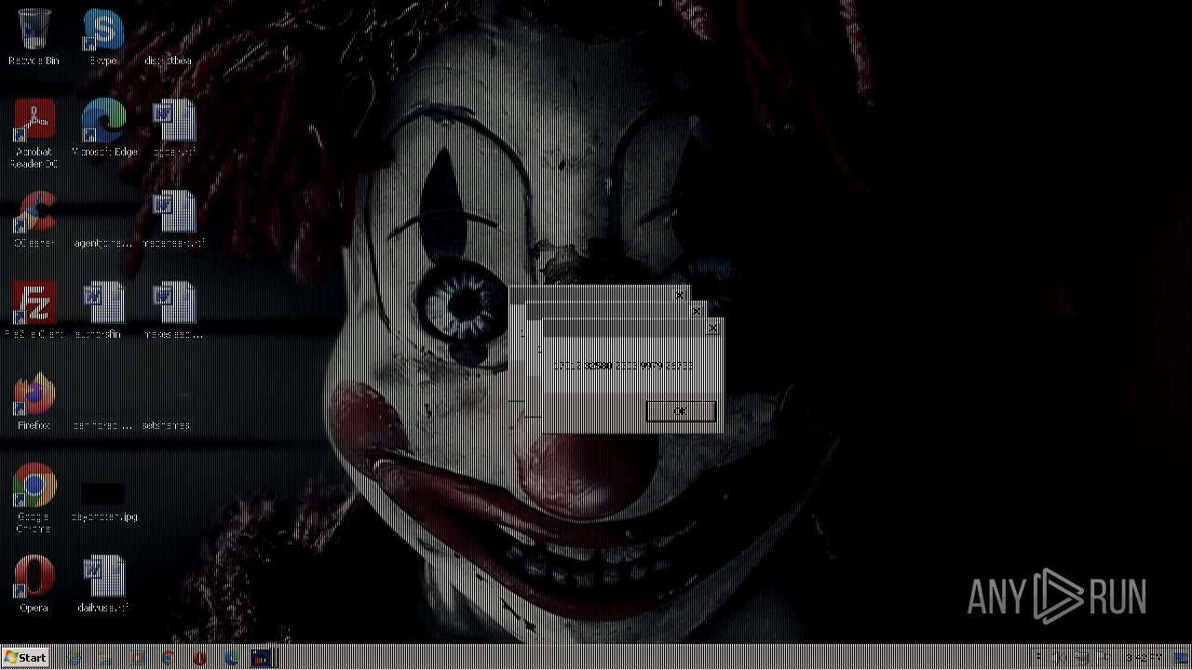Open the Opera taskbar icon
Screen dimensions: 1192x670
(200, 658)
